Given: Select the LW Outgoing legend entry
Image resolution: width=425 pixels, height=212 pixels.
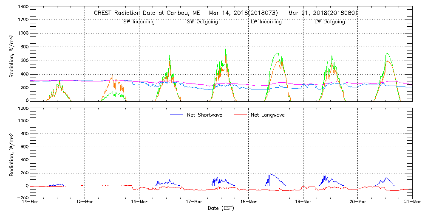Looking at the screenshot, I should pyautogui.click(x=329, y=22).
